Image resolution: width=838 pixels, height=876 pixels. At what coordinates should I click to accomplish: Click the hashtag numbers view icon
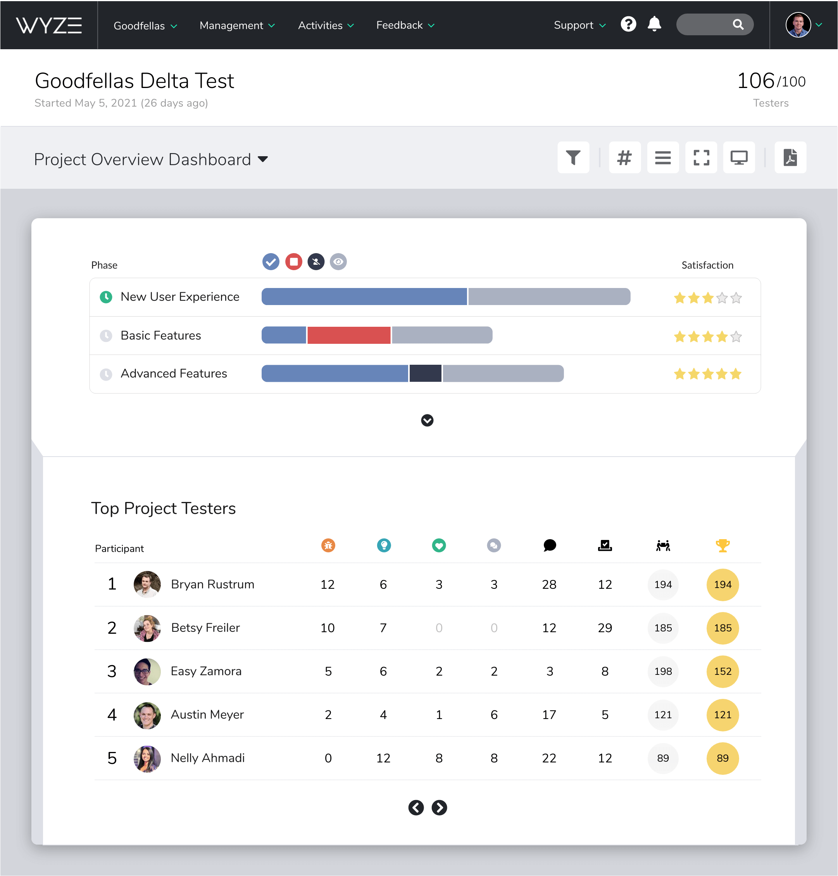tap(624, 157)
